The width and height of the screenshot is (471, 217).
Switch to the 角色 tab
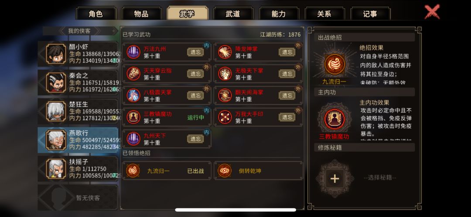96,14
